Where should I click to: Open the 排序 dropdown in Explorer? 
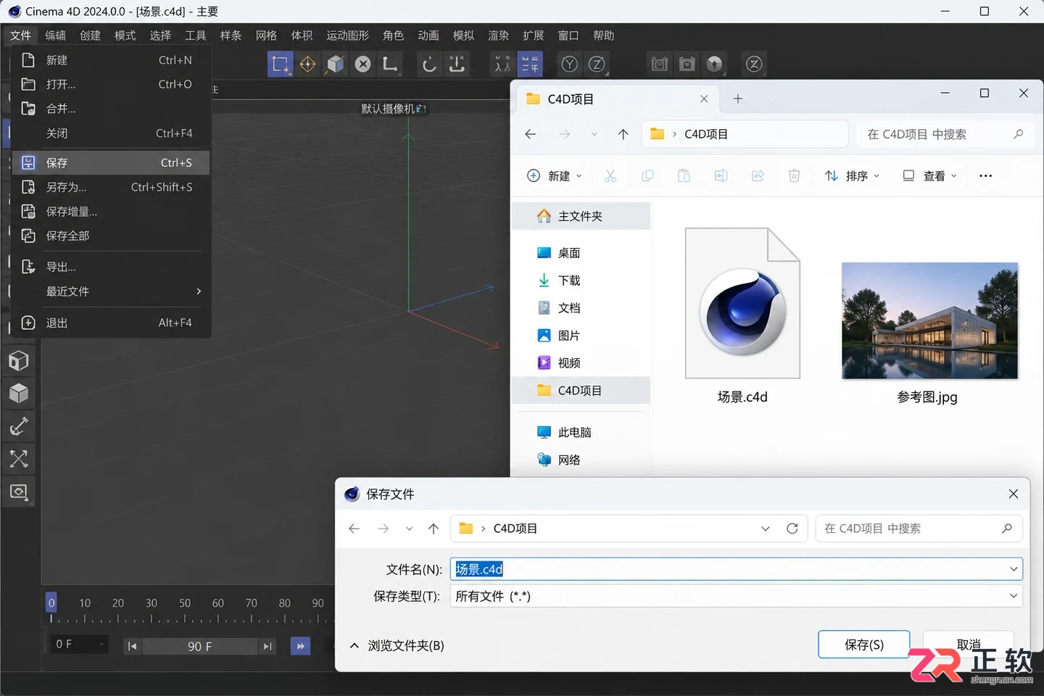(x=852, y=175)
